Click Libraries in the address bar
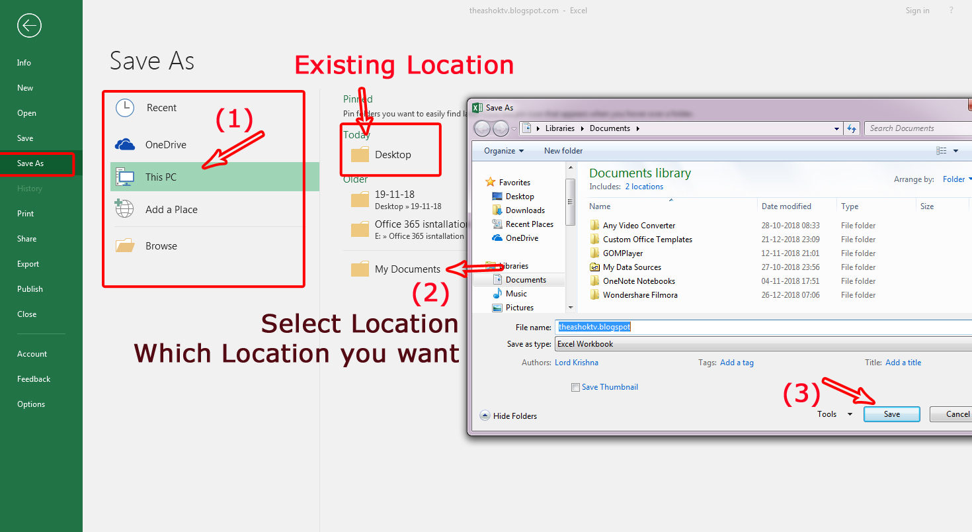The image size is (972, 532). point(559,128)
